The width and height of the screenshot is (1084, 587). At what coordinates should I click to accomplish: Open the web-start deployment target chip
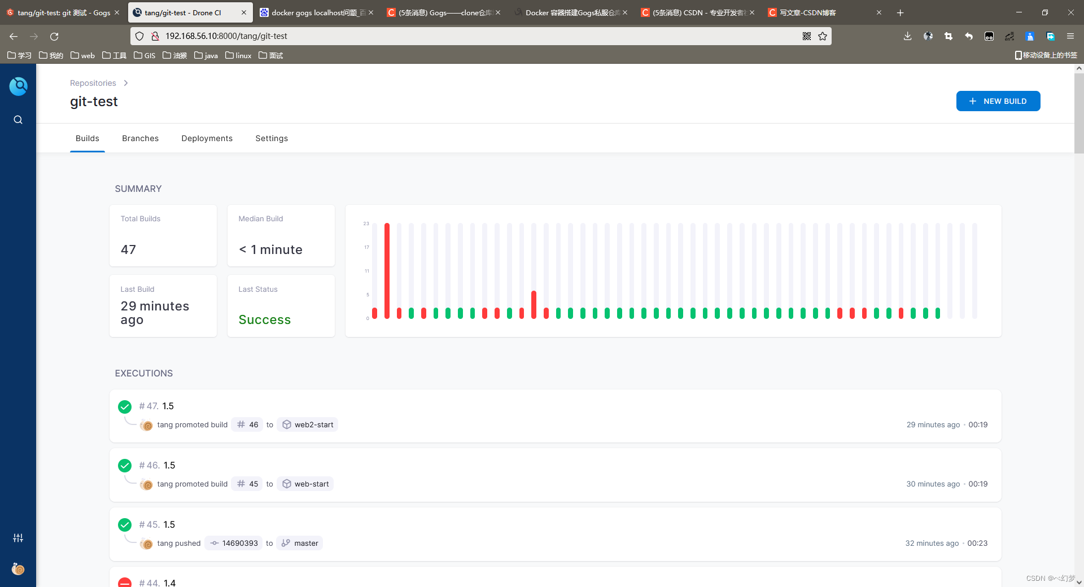coord(305,484)
